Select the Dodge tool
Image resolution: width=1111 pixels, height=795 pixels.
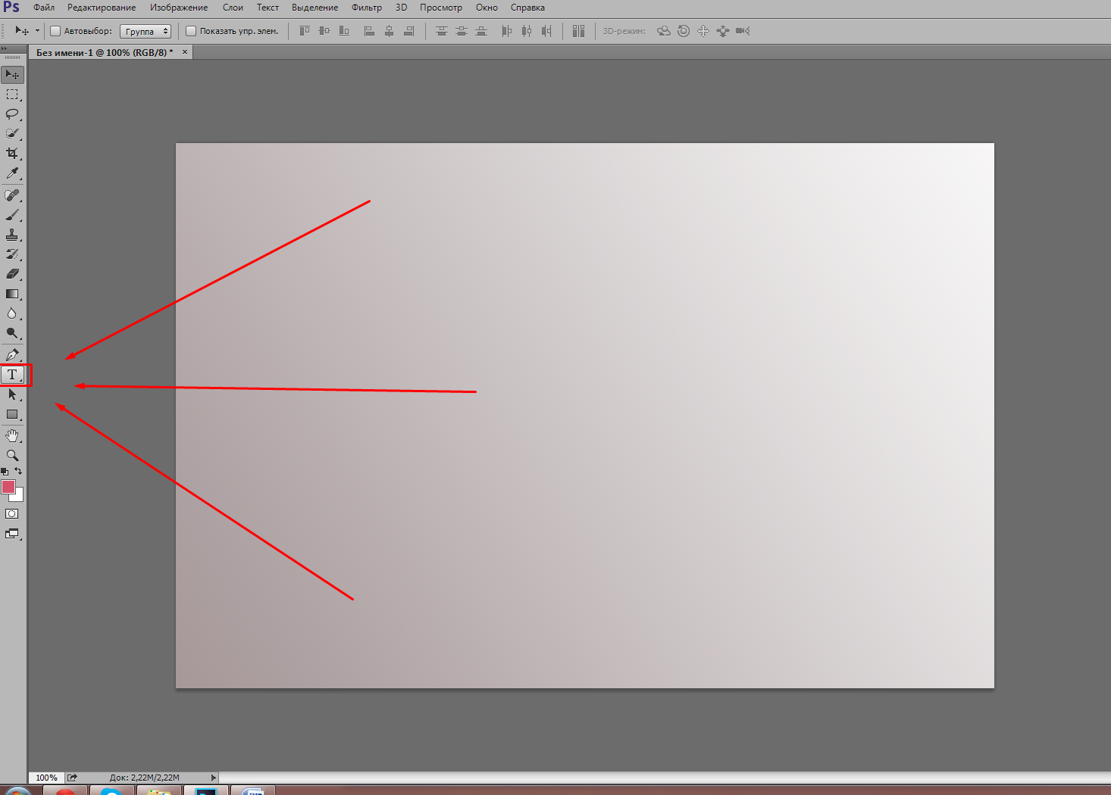point(13,333)
